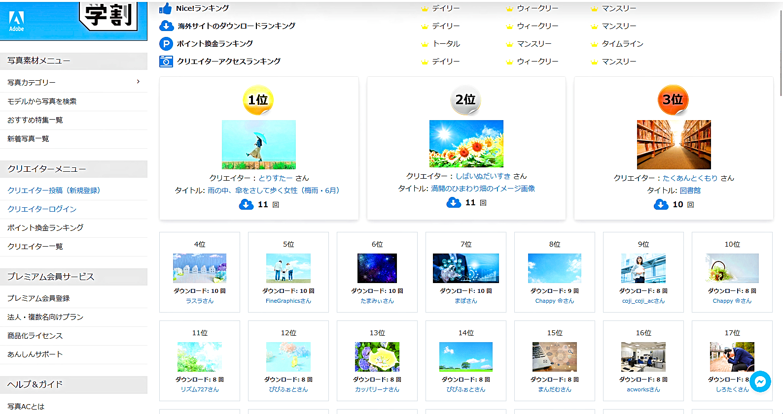Select ポイント換金ランキング マンスリー
Image resolution: width=783 pixels, height=414 pixels.
pyautogui.click(x=534, y=44)
